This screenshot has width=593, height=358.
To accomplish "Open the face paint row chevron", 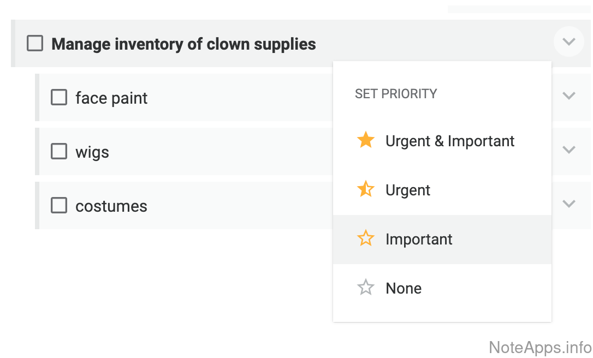I will 569,96.
